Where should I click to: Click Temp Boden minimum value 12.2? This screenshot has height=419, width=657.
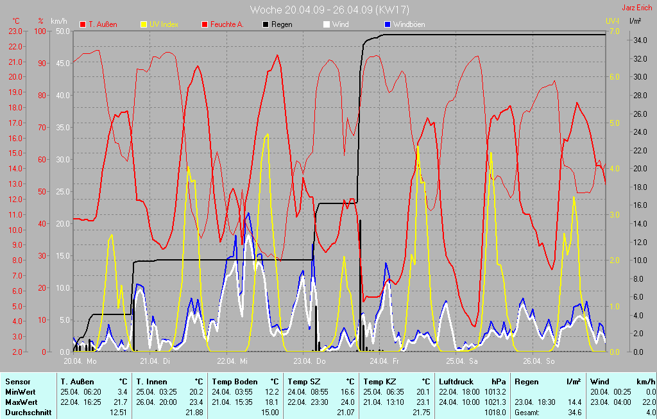click(x=272, y=392)
